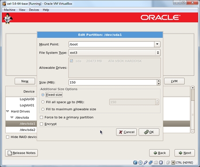The width and height of the screenshot is (200, 167).
Task: Select the /dev/sda1 row
Action: (21, 124)
